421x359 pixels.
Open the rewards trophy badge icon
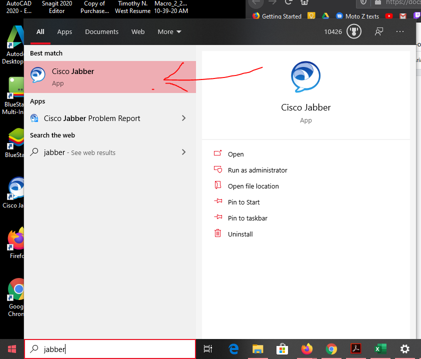pyautogui.click(x=353, y=31)
